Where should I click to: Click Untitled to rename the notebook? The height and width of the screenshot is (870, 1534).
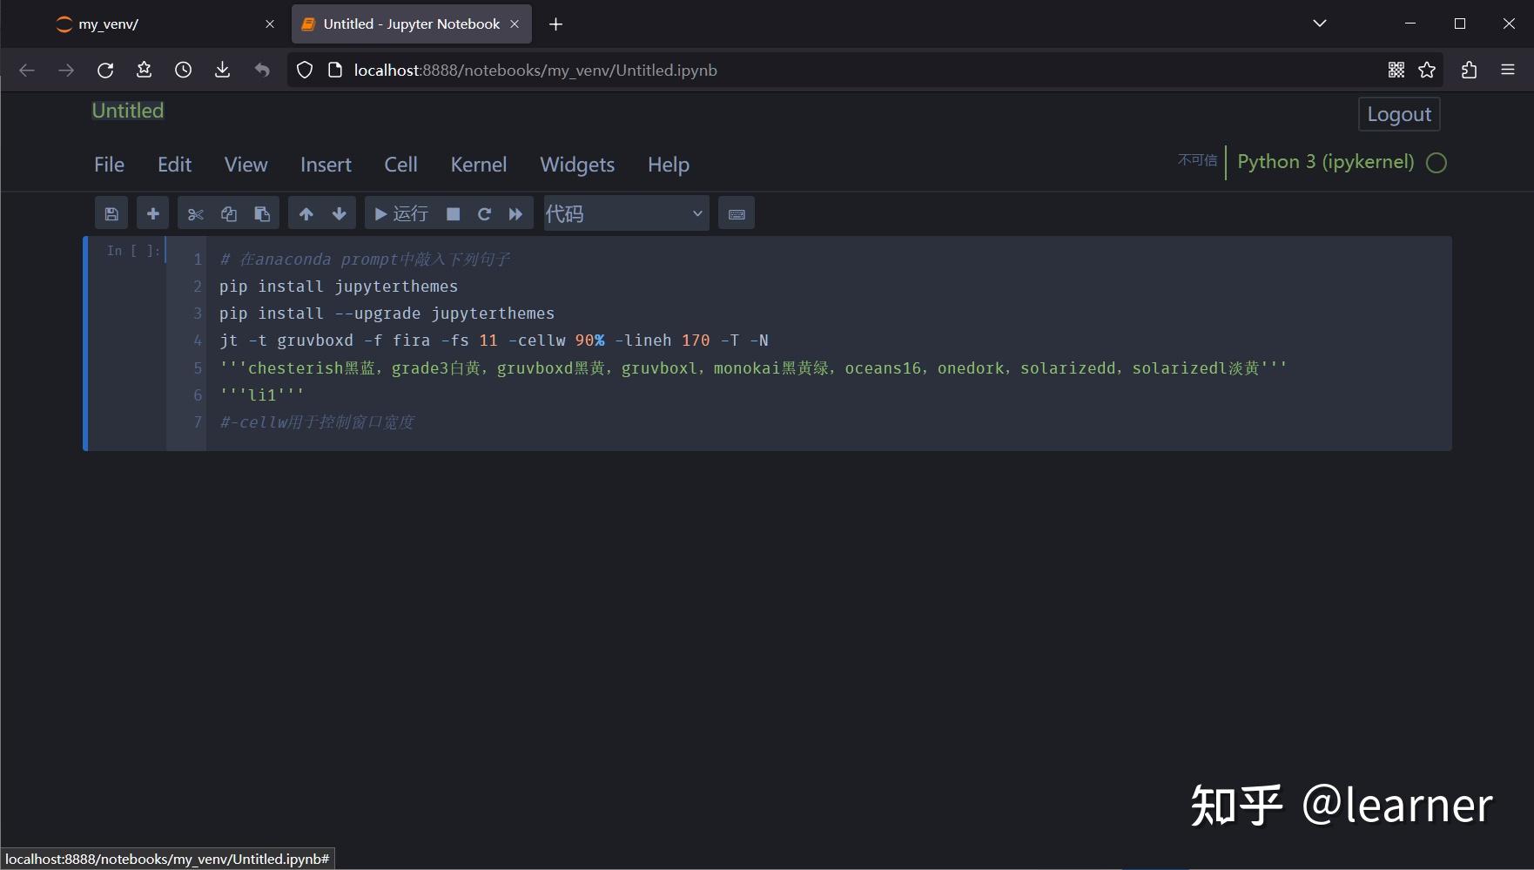[x=127, y=111]
